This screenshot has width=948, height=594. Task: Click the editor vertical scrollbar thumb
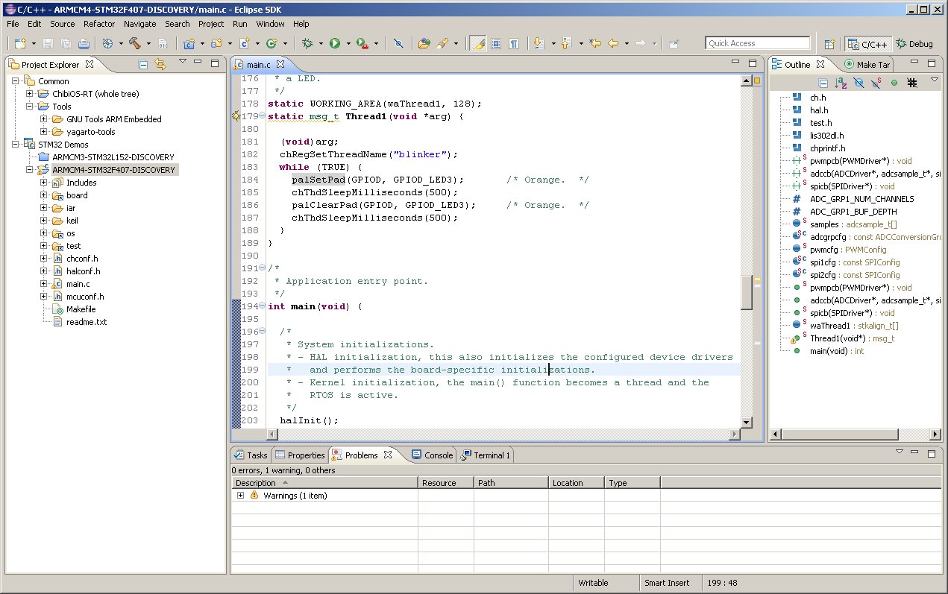click(x=747, y=292)
